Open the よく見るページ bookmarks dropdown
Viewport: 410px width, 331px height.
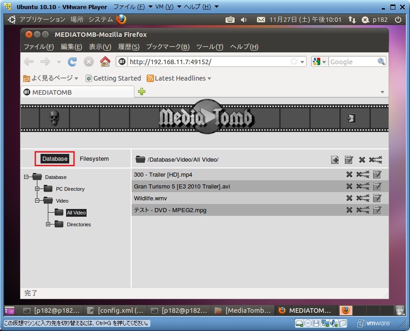point(51,78)
